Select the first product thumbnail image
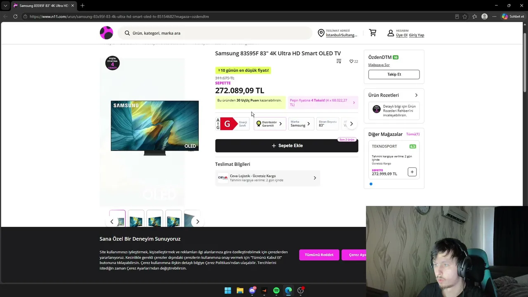Screen dimensions: 528x297 pos(118,219)
